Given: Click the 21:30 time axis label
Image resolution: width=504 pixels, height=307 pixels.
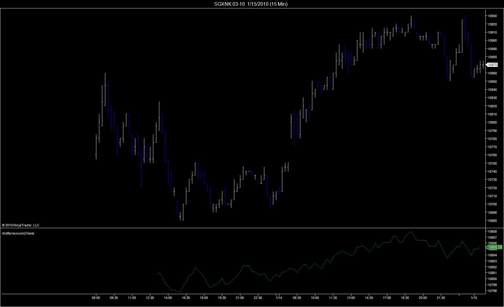Looking at the screenshot, I should click(x=441, y=298).
